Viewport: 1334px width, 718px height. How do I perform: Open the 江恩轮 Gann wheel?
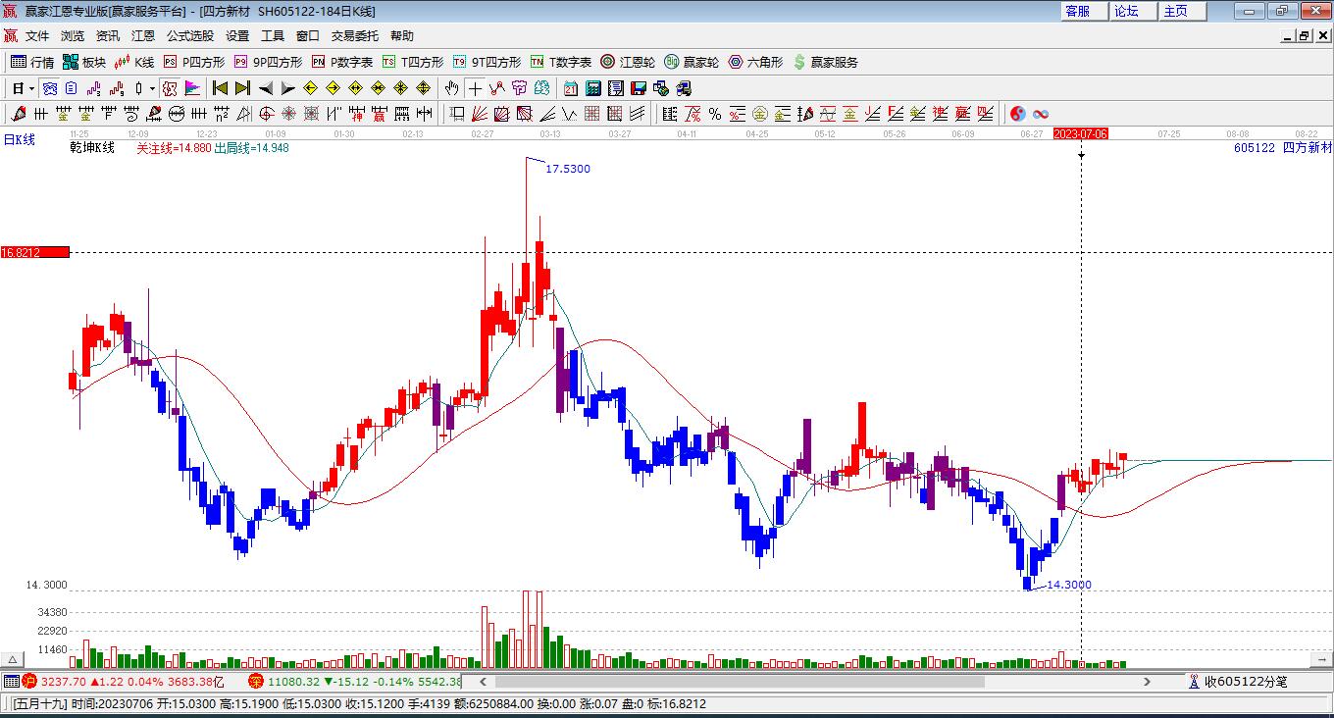point(628,62)
